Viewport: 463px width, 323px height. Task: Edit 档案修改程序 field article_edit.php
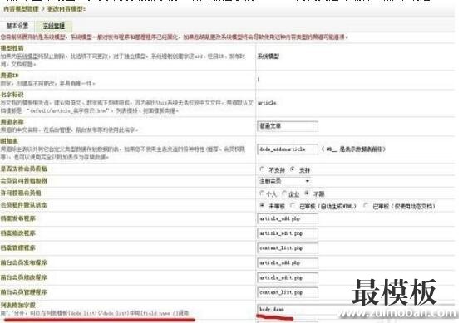288,233
